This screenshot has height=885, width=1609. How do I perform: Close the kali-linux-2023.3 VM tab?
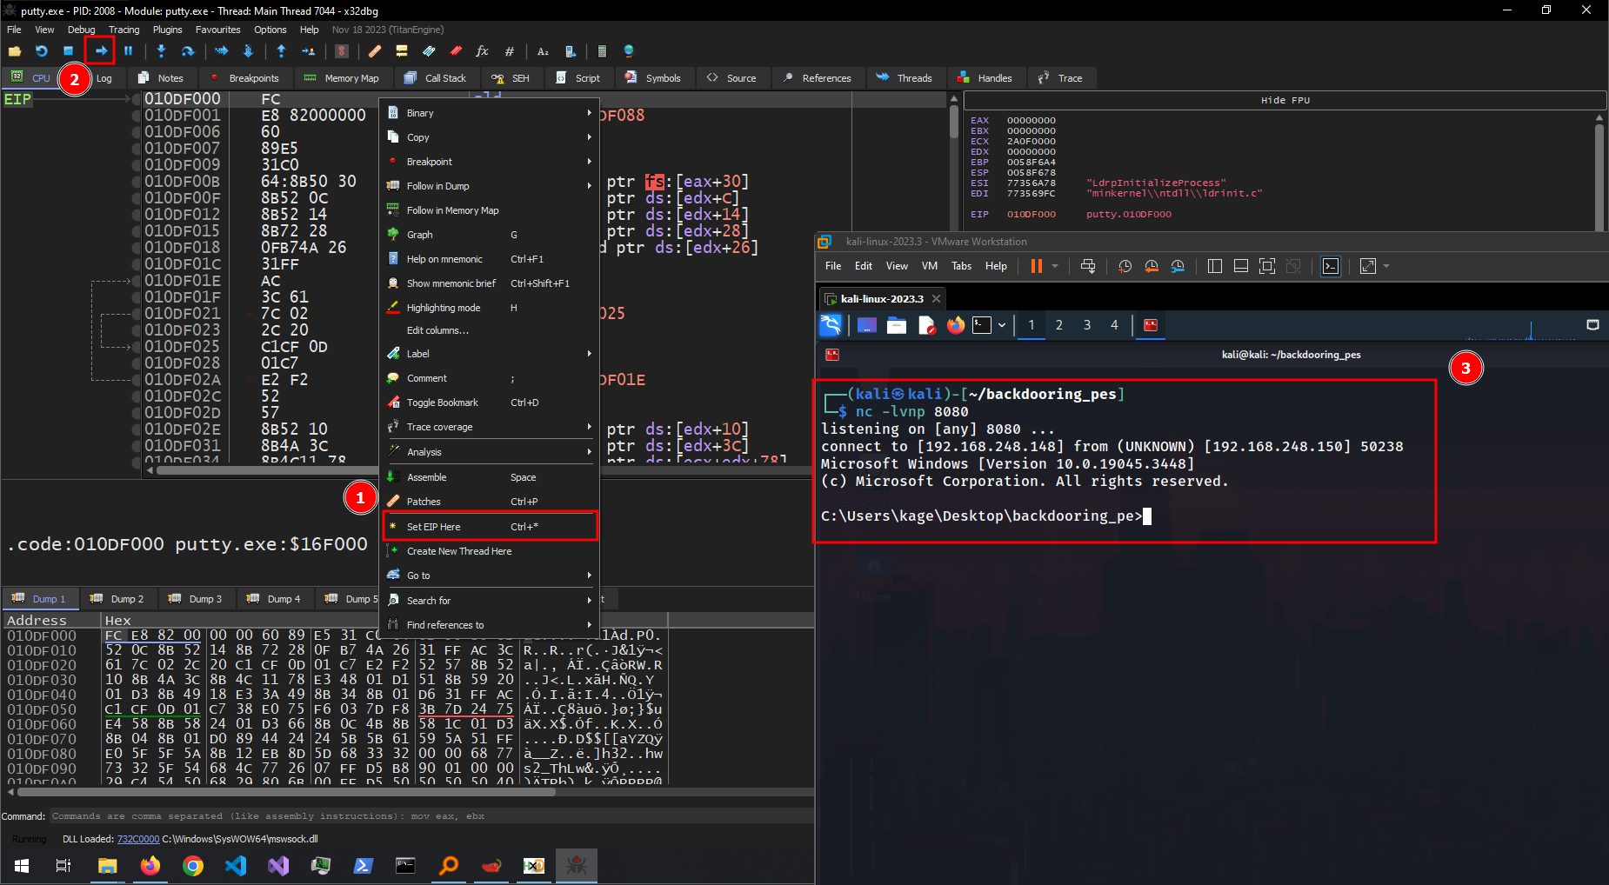click(937, 299)
